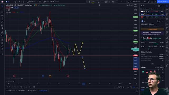Open the Aktien-Screener tab
This screenshot has width=169, height=95.
click(x=11, y=91)
